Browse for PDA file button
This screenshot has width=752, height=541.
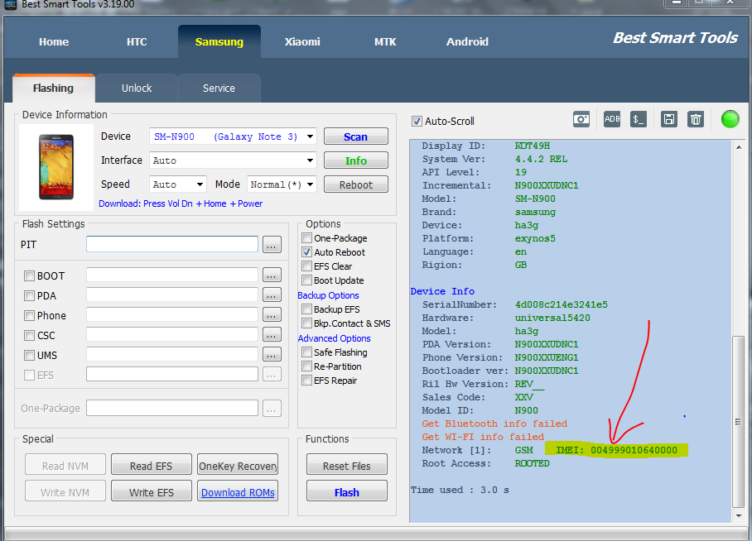click(x=272, y=294)
